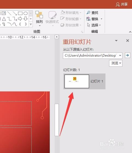Select the isosceles triangle shape

(4, 19)
